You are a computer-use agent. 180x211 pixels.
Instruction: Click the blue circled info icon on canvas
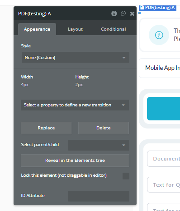[x=159, y=35]
